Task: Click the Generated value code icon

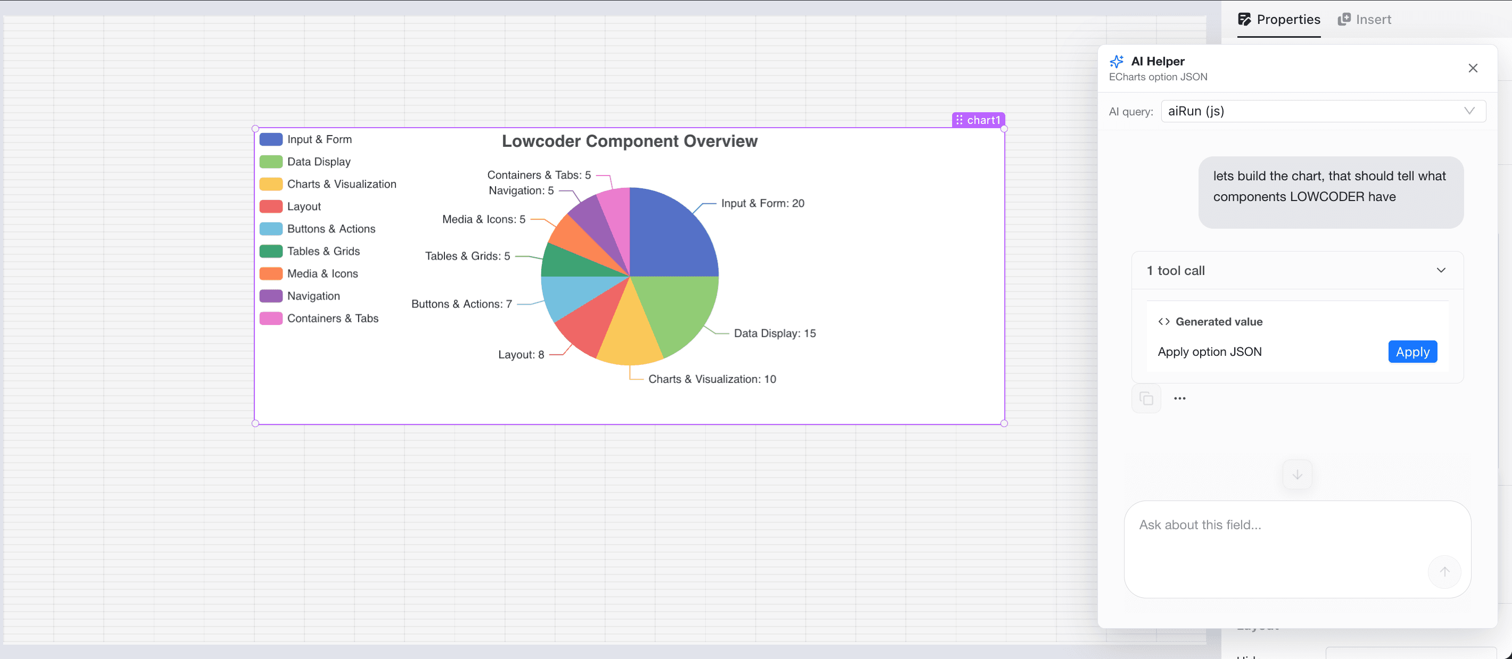Action: [x=1164, y=322]
